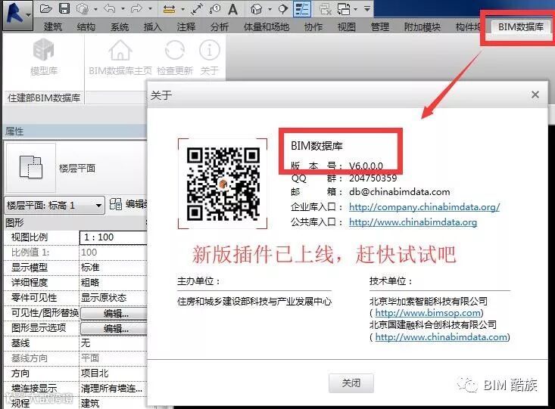Click the Section tool icon
The image size is (555, 409).
(283, 9)
